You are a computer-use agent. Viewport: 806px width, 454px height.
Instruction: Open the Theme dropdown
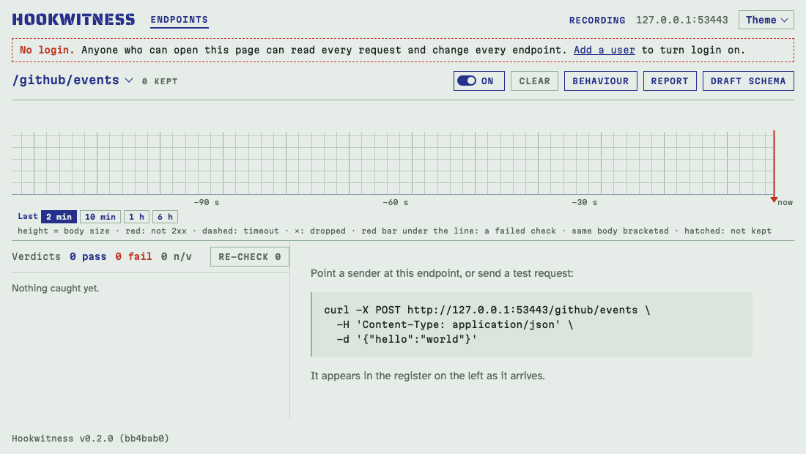(766, 20)
